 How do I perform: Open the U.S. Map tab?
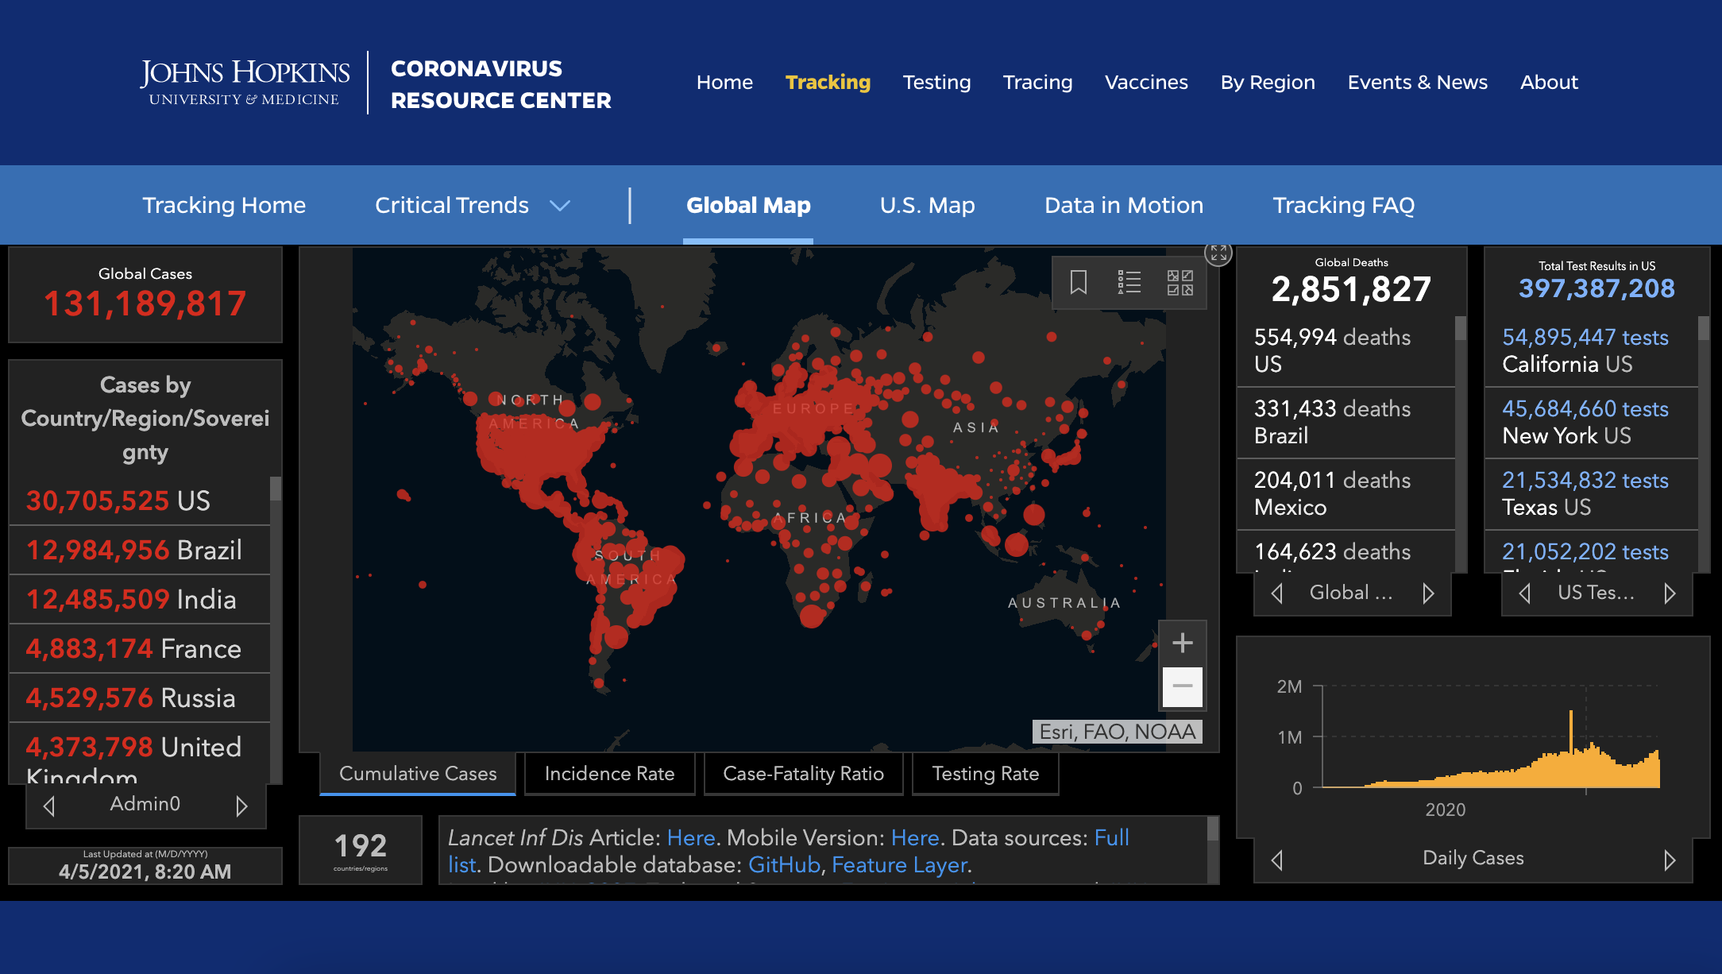click(x=927, y=206)
